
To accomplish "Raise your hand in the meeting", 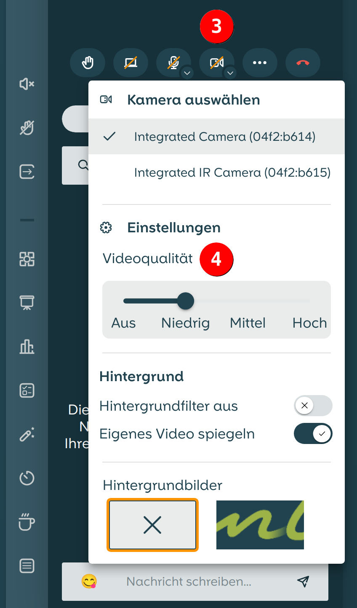I will tap(88, 62).
